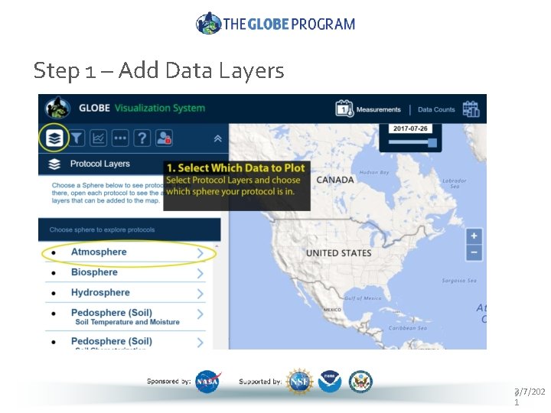Click the Choose sphere to explore protocols header
551x413 pixels.
tap(129, 229)
